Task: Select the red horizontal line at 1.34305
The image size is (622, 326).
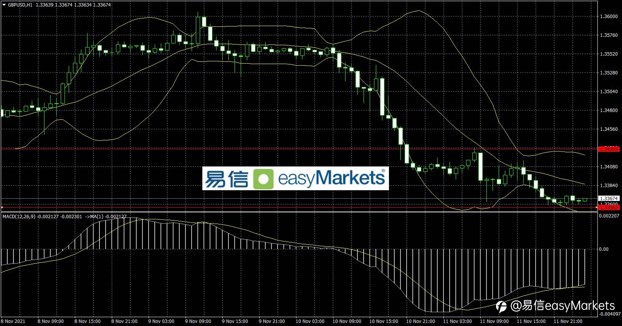Action: (x=299, y=149)
